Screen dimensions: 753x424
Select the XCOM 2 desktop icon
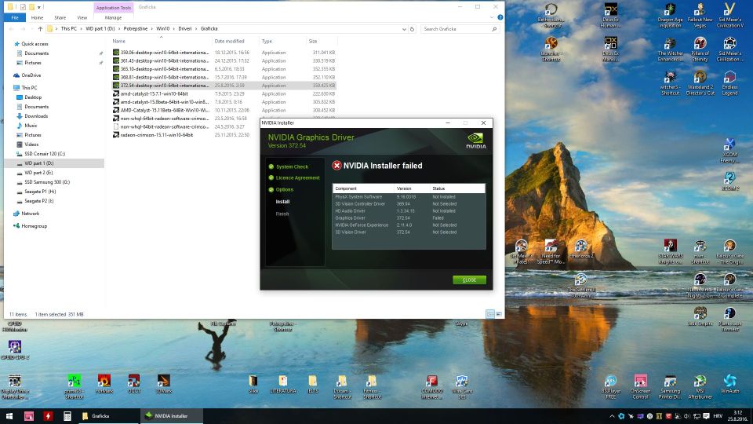point(729,179)
